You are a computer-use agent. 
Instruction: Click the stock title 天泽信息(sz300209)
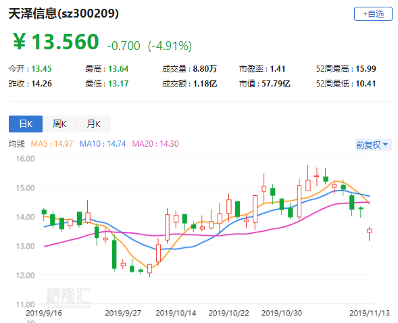64,14
